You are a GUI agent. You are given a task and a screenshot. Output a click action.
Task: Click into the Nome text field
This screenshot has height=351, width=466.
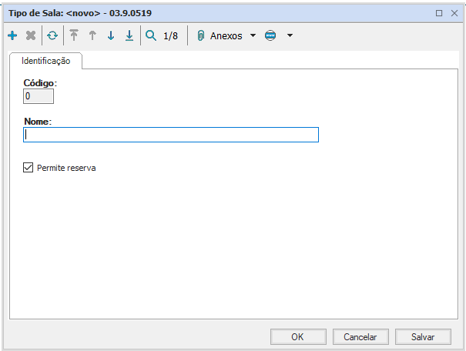tap(171, 135)
